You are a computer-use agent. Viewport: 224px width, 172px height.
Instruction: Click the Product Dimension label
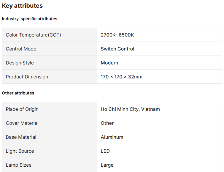tap(27, 77)
